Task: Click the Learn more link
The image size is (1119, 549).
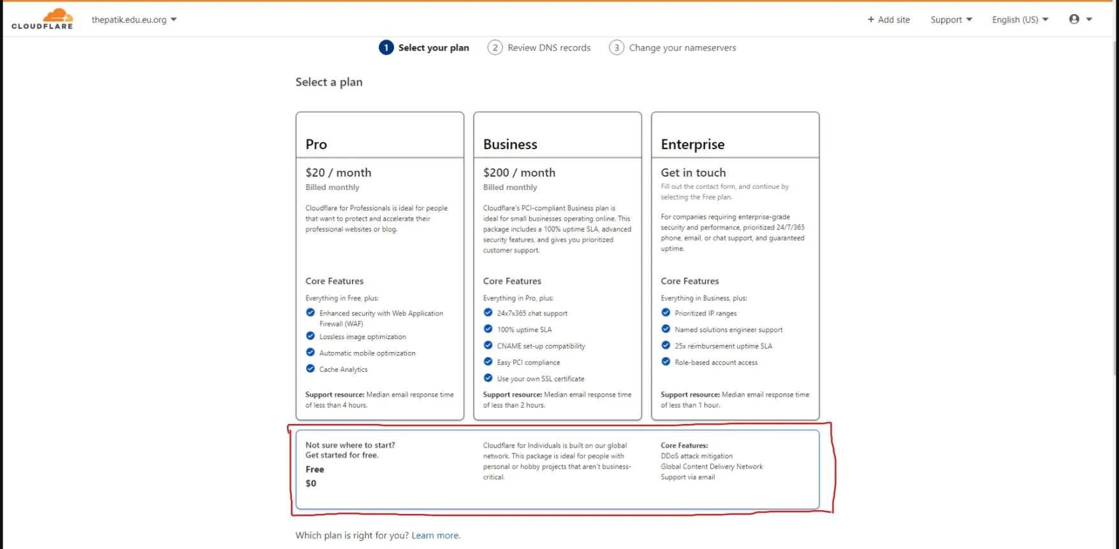Action: click(435, 536)
